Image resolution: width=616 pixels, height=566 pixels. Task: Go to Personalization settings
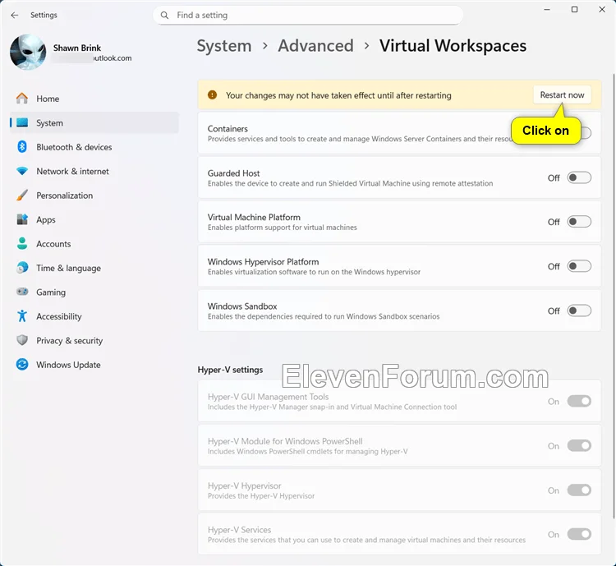[94, 196]
